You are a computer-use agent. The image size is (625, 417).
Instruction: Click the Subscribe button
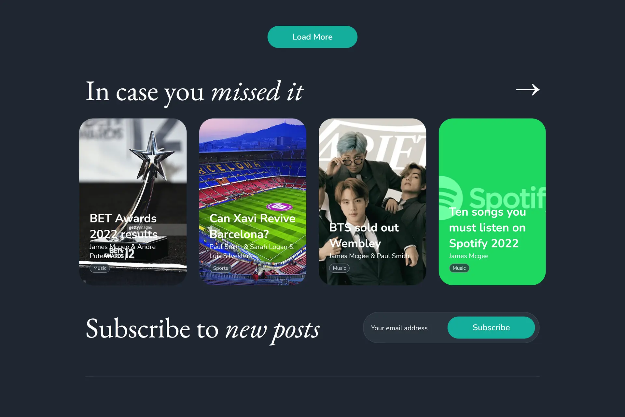click(491, 327)
